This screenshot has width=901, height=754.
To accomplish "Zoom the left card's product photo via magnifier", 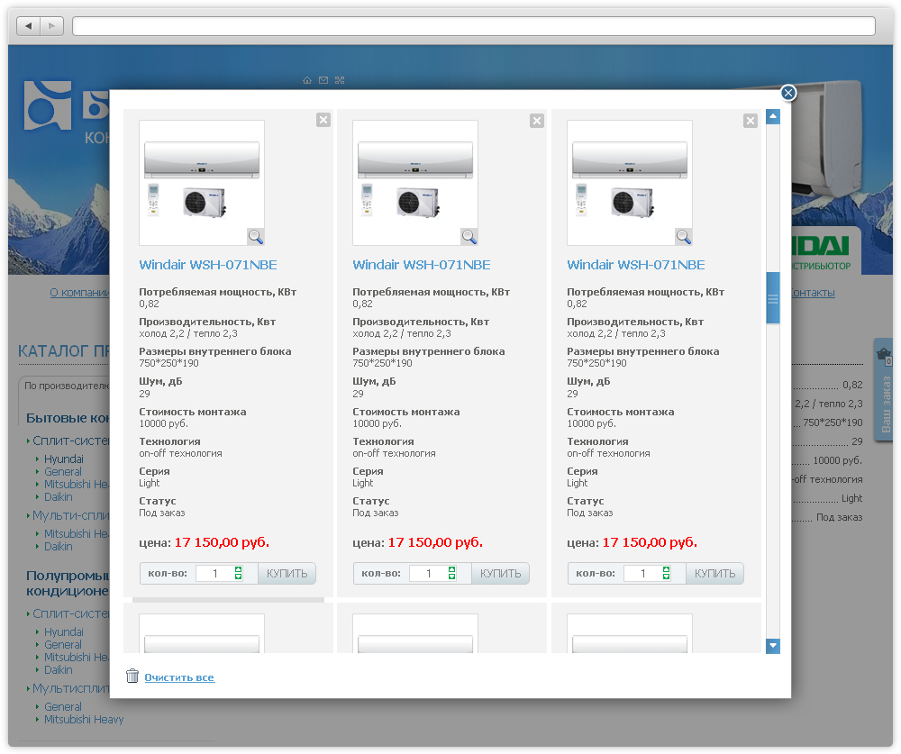I will (256, 236).
